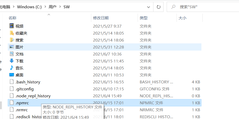
Task: Select the .nrmrc file name
Action: (x=22, y=110)
